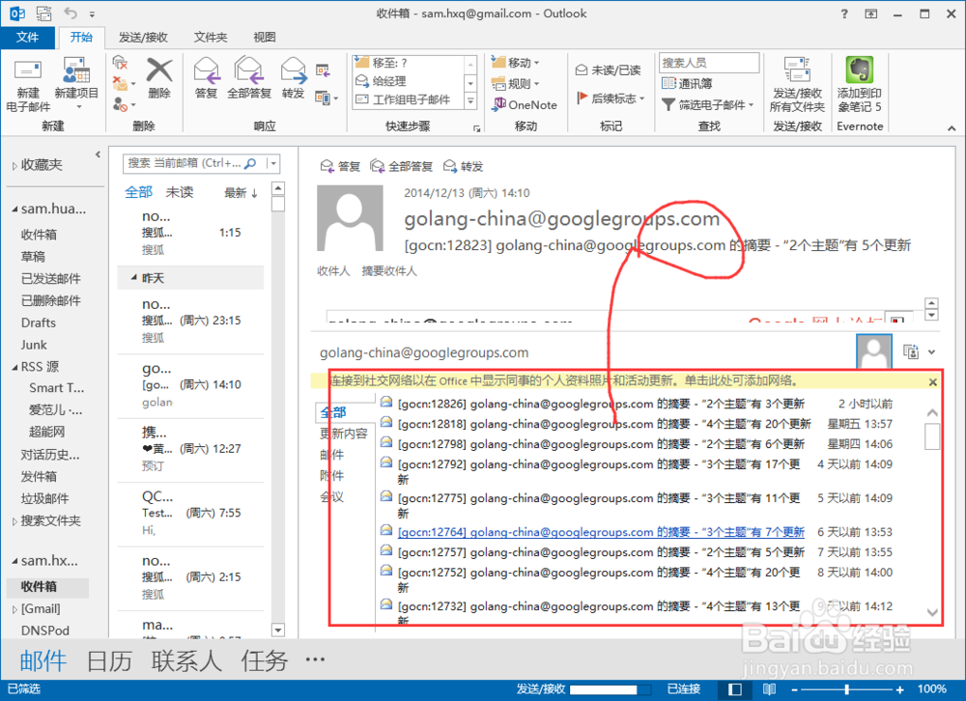Select the 'Move to: ?' quick step
This screenshot has width=966, height=701.
pyautogui.click(x=409, y=63)
